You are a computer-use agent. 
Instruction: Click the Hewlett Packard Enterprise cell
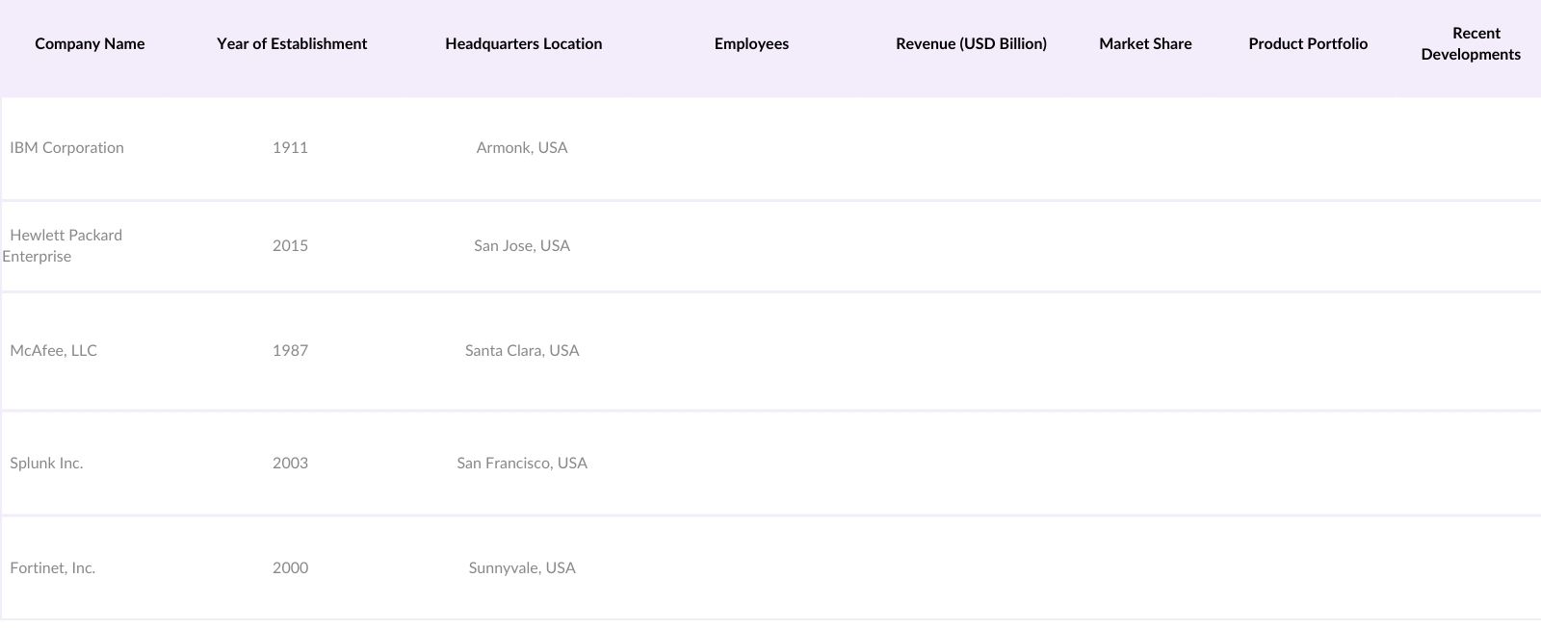pyautogui.click(x=65, y=246)
